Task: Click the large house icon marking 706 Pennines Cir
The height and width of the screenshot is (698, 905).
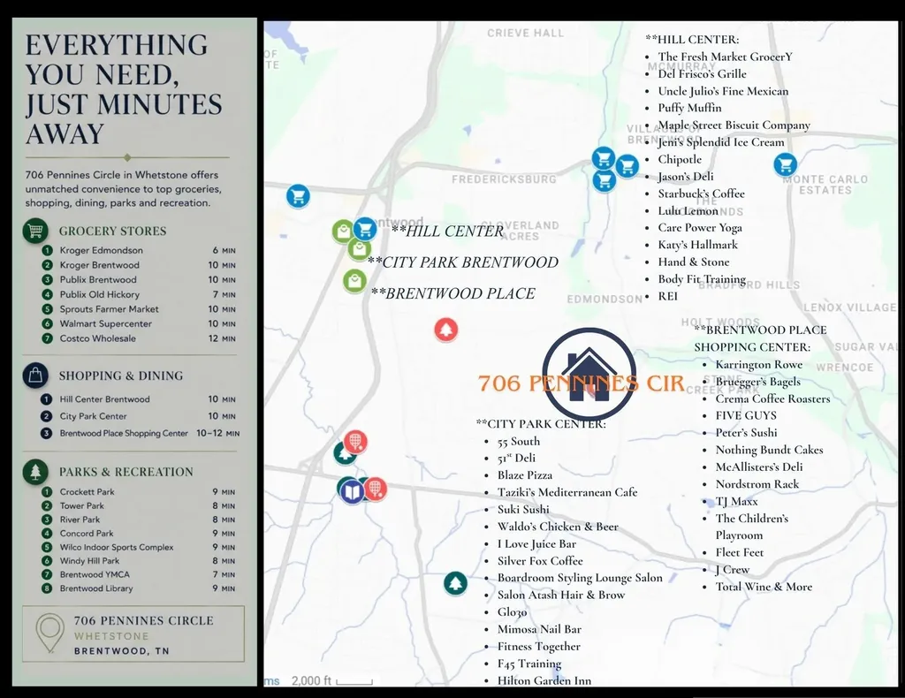Action: point(589,375)
